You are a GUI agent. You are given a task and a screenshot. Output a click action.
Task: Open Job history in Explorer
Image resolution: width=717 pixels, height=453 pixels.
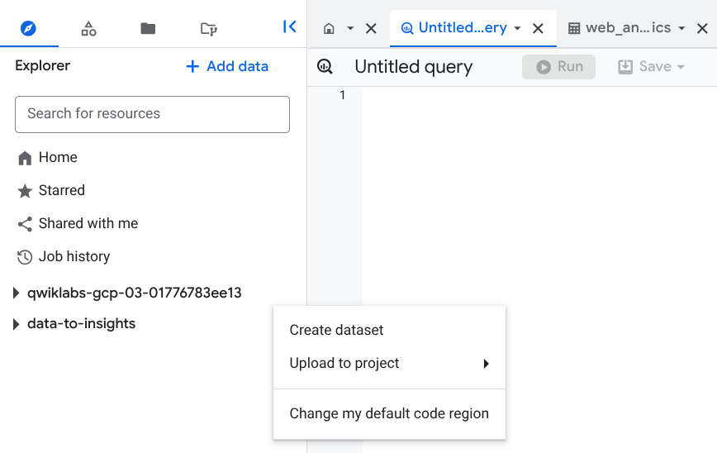(74, 256)
